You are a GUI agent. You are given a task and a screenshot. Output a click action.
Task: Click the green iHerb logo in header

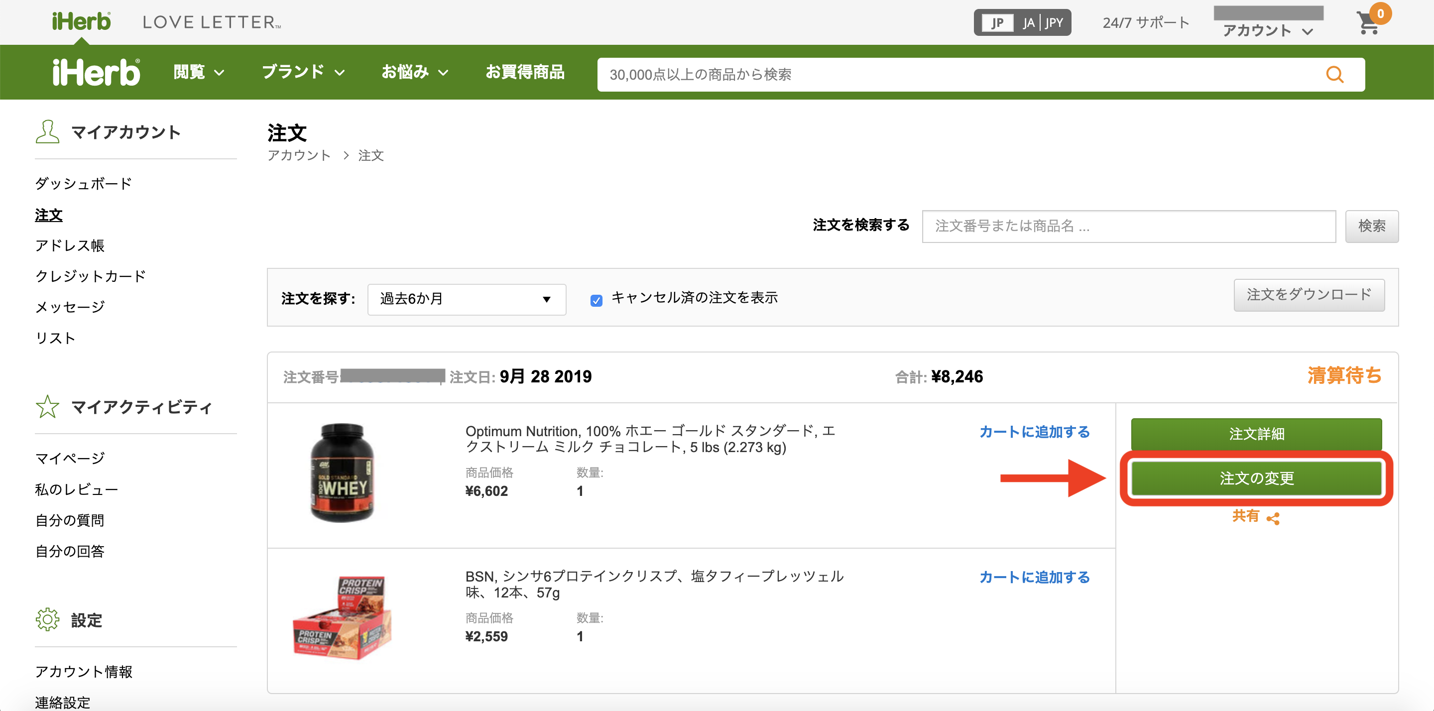pyautogui.click(x=81, y=22)
